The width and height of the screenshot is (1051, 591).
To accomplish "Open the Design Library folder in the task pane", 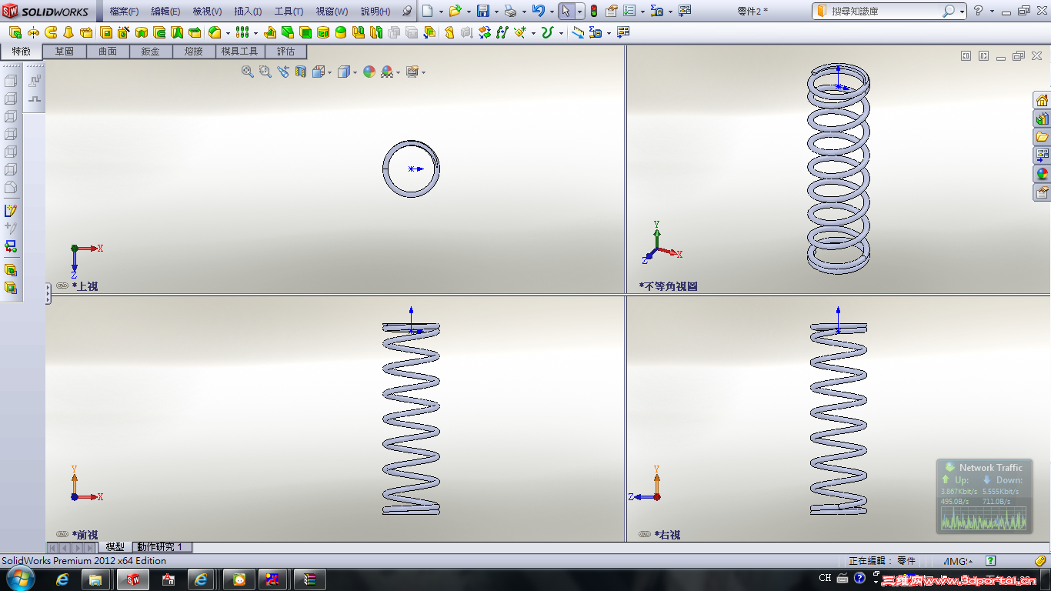I will pyautogui.click(x=1043, y=137).
